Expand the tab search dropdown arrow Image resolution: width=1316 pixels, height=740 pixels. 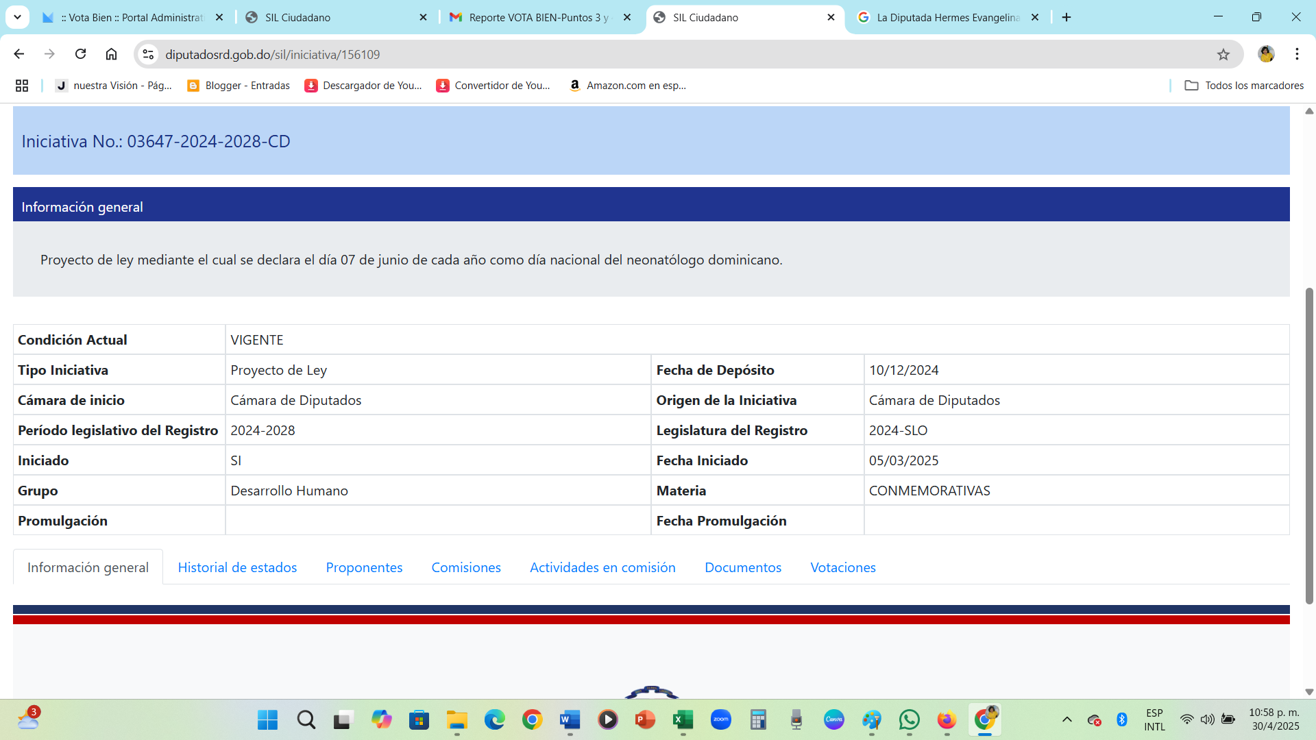coord(17,17)
